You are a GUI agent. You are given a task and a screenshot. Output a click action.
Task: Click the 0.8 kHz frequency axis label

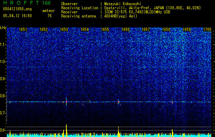[x=3, y=96]
